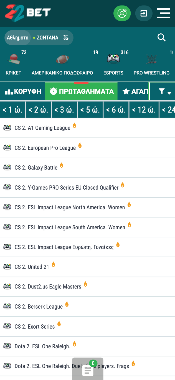Click the 22Bet logo
The image size is (175, 380).
point(28,13)
